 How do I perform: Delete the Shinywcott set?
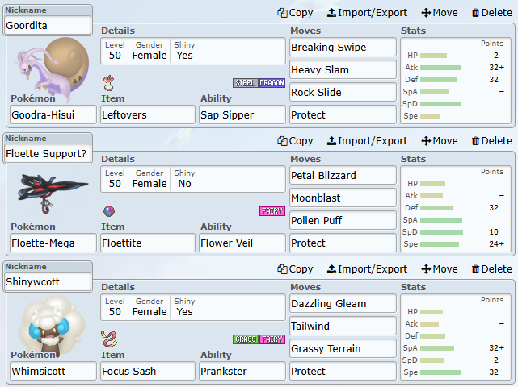point(492,269)
